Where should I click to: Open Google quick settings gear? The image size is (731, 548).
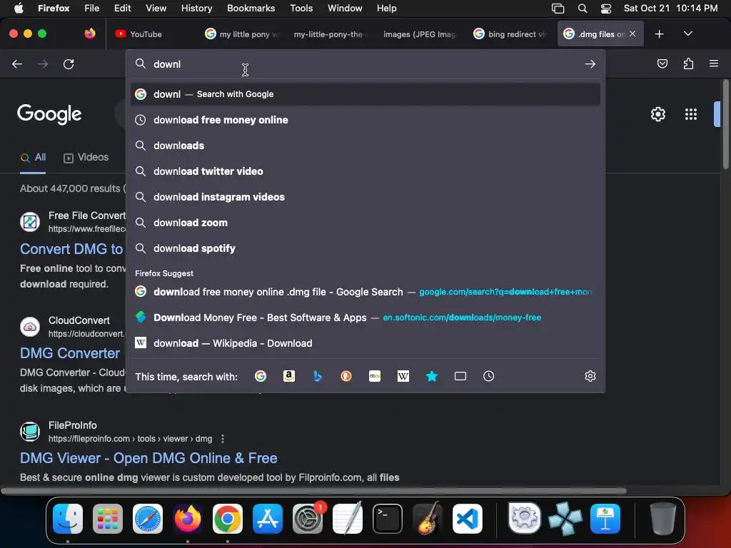(x=657, y=114)
